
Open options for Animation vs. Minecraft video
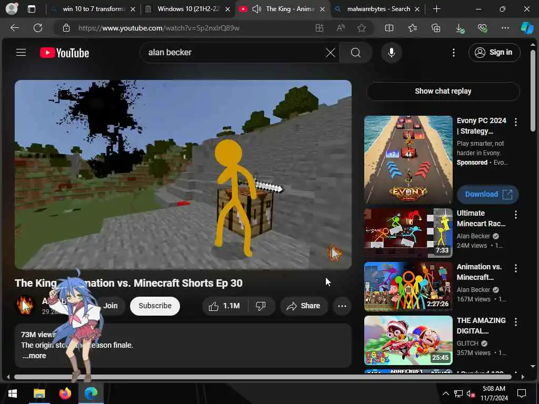[515, 268]
